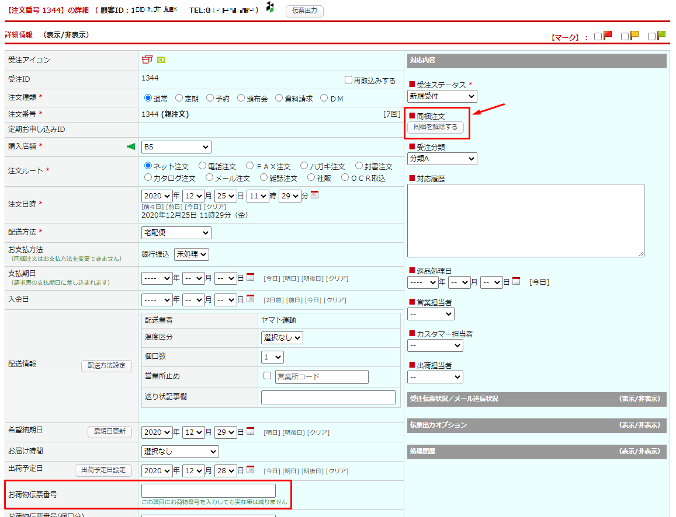This screenshot has height=517, width=676.
Task: Toggle the 詳細情報 表示/非表示 link
Action: pos(66,35)
